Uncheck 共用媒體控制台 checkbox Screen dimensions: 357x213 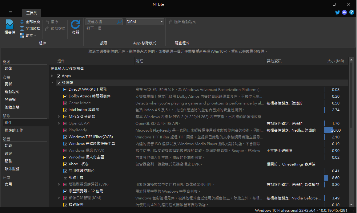coord(65,171)
